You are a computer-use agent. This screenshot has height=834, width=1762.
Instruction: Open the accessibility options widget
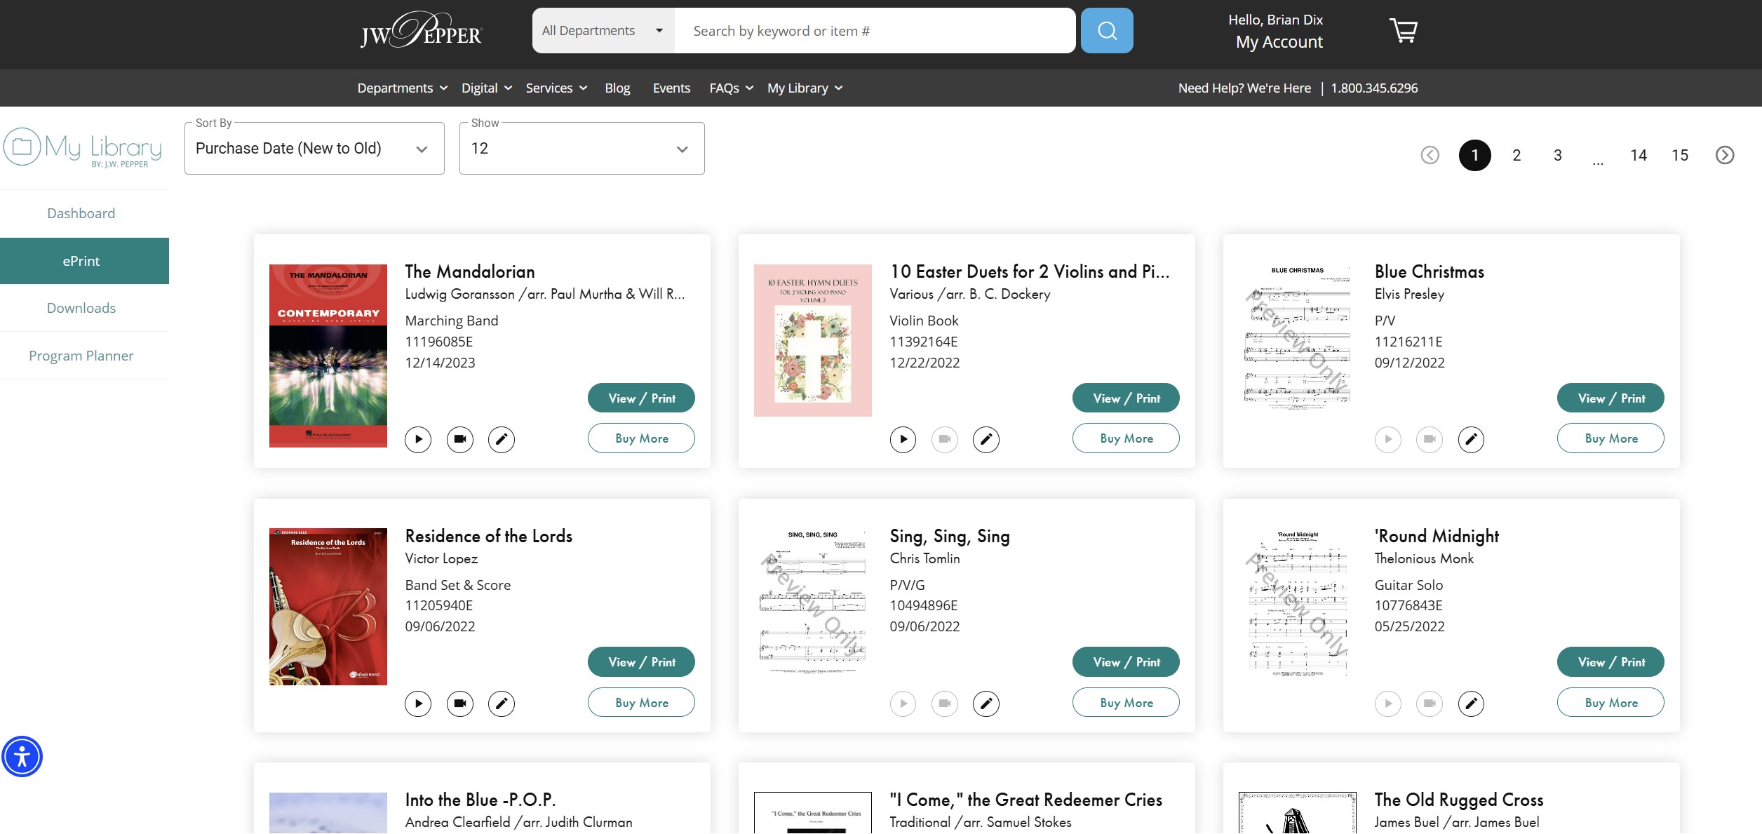[22, 757]
